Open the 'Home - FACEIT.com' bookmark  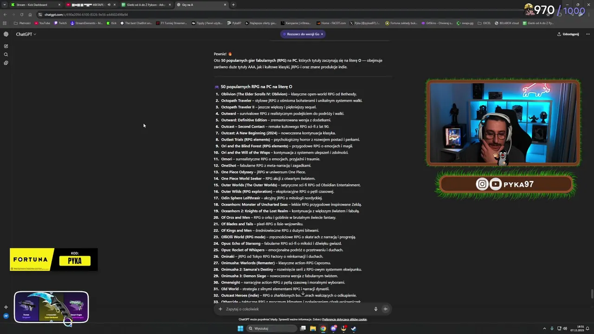pyautogui.click(x=331, y=23)
